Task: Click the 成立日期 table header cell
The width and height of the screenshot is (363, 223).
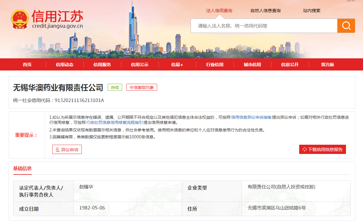Action: [x=43, y=209]
